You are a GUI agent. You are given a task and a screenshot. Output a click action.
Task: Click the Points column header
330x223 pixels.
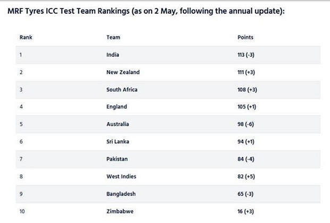246,37
